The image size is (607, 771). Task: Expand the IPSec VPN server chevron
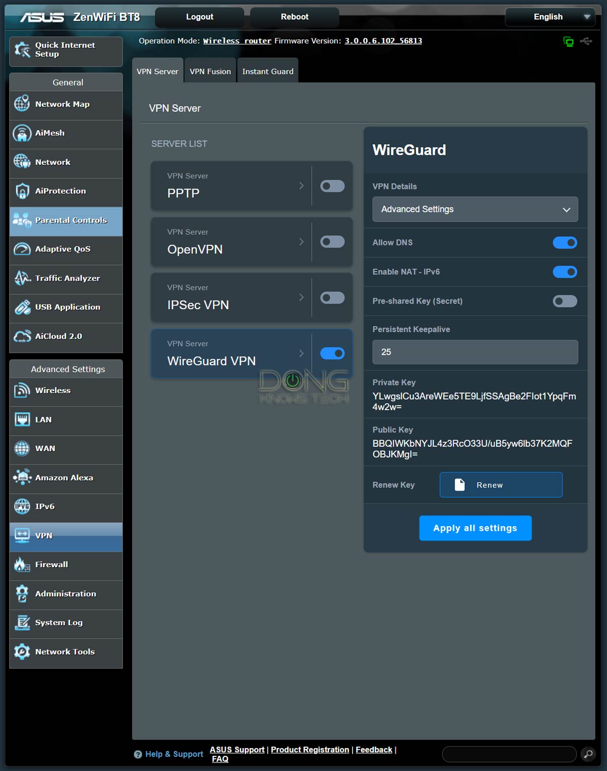(x=301, y=297)
